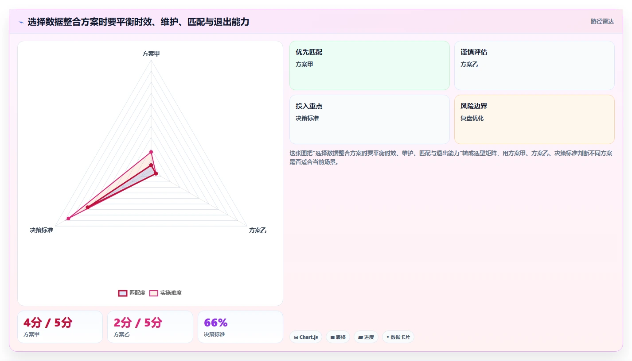
Task: Select the 进度 tag chip
Action: click(366, 337)
